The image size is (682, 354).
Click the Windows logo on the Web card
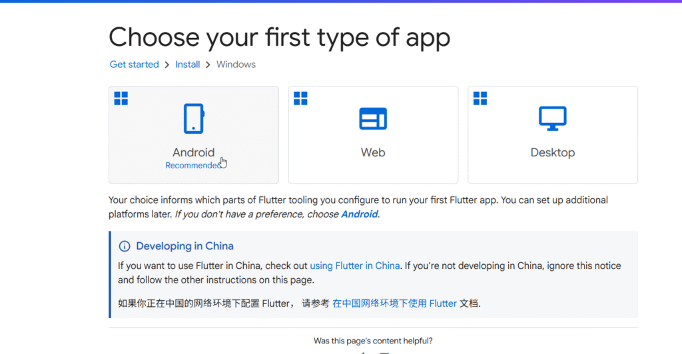300,98
